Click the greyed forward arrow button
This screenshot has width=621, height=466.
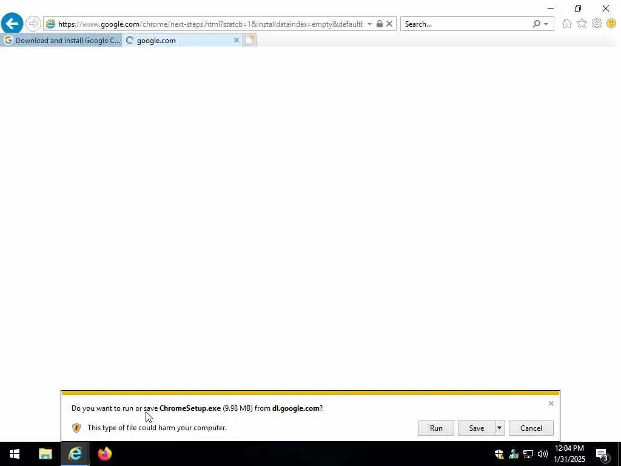33,24
